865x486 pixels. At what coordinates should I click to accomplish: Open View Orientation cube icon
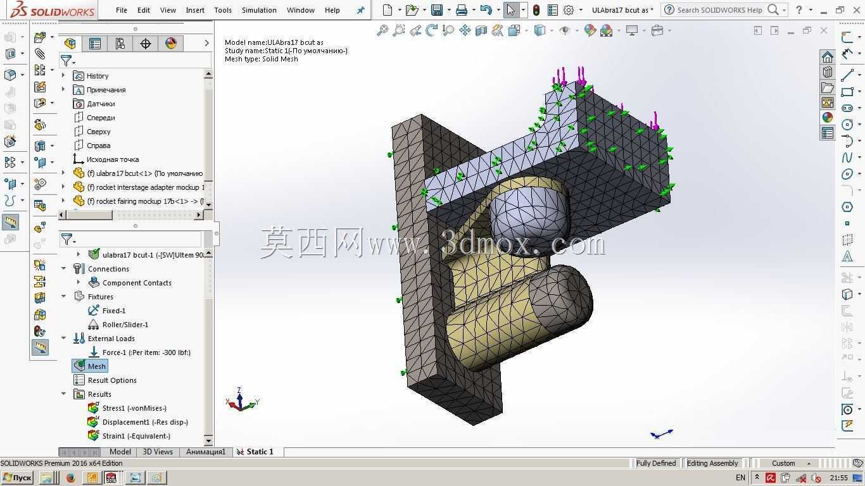tap(514, 30)
